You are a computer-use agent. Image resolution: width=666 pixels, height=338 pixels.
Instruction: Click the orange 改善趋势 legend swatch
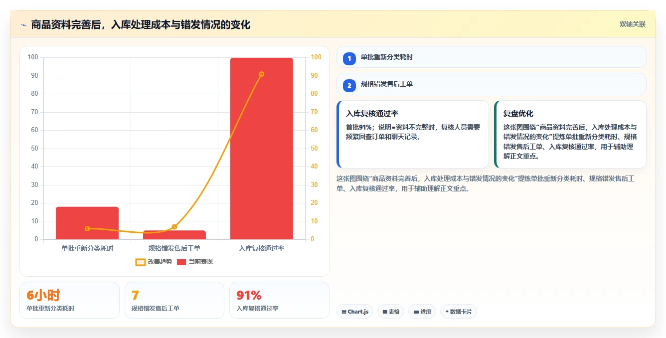click(x=141, y=262)
